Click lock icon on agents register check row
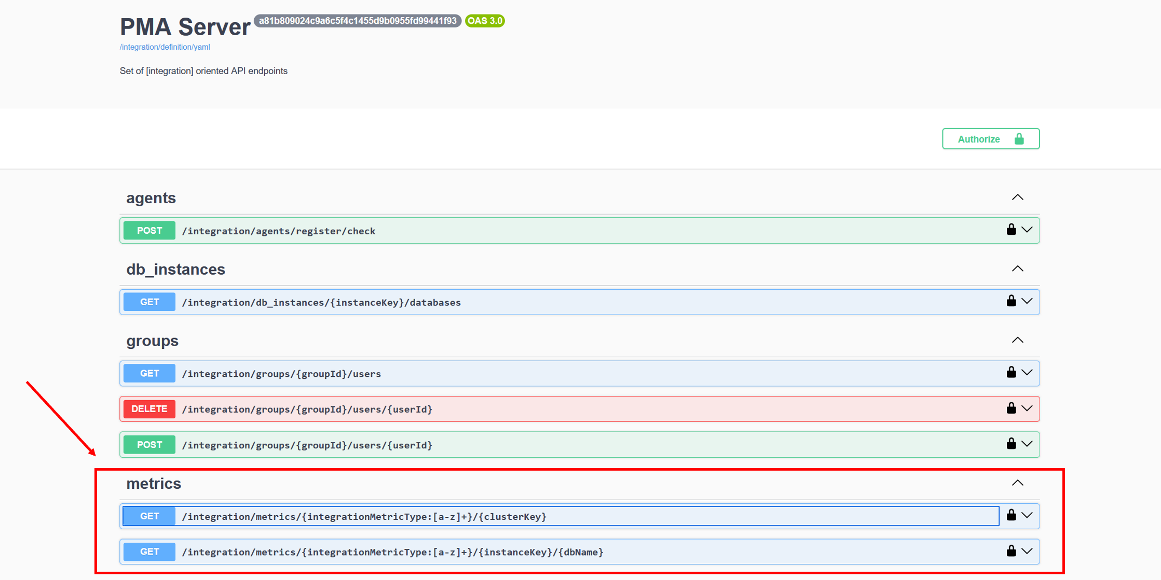This screenshot has width=1161, height=580. point(1011,230)
